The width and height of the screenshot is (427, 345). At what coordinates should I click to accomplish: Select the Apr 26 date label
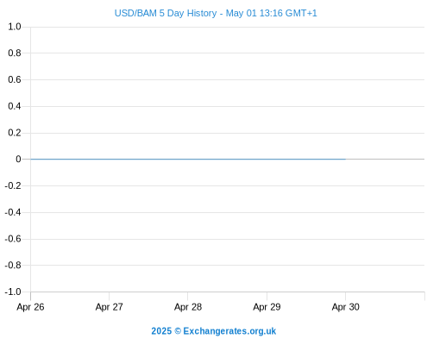tap(30, 307)
